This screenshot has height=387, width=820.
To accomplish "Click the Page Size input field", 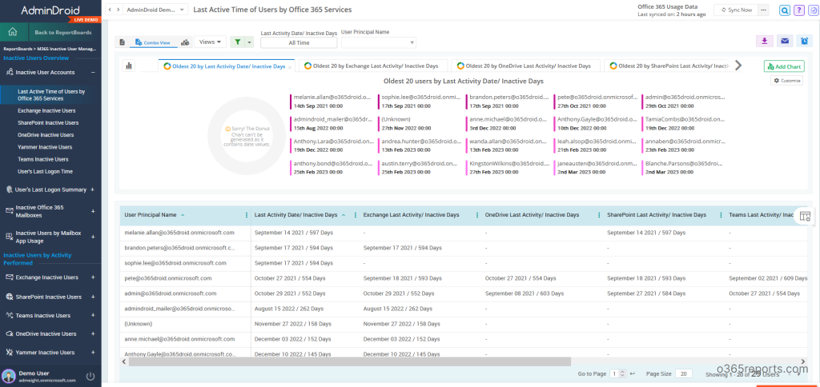I will click(x=684, y=374).
